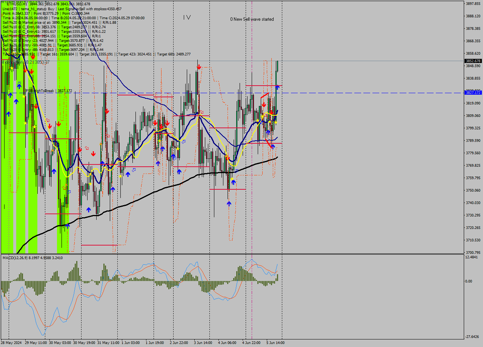483x347 pixels.
Task: Click the solid red arrow left of 31 May
Action: pyautogui.click(x=93, y=154)
